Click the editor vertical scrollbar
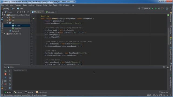 tap(168, 36)
